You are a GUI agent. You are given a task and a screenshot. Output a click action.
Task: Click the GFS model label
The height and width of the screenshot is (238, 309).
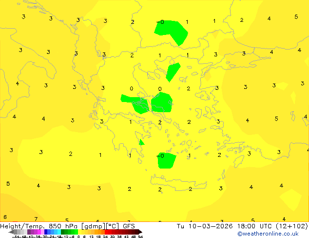click(129, 226)
